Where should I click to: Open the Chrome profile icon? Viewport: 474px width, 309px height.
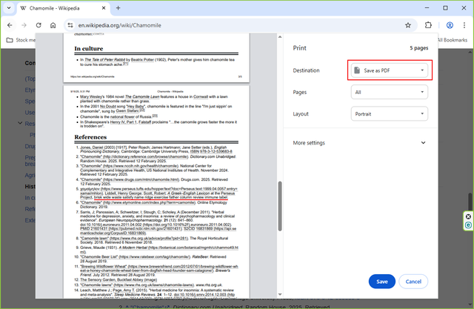pos(450,25)
